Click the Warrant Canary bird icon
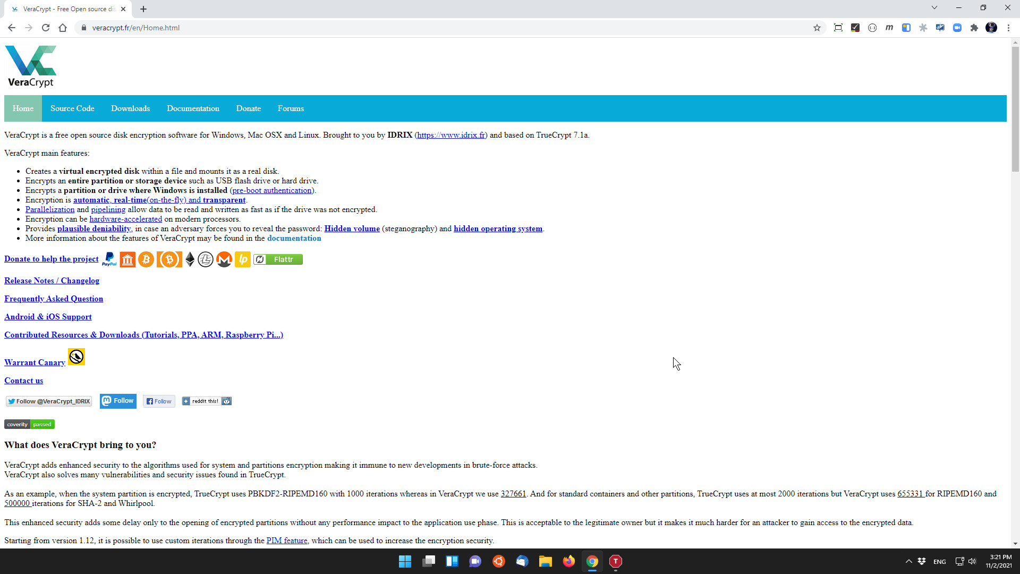 (76, 357)
